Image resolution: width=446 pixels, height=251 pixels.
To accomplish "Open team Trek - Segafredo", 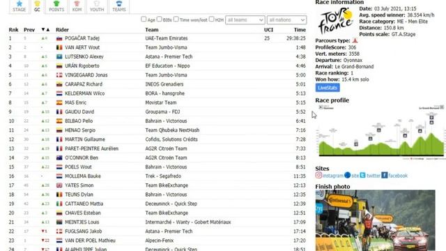I will point(163,176).
